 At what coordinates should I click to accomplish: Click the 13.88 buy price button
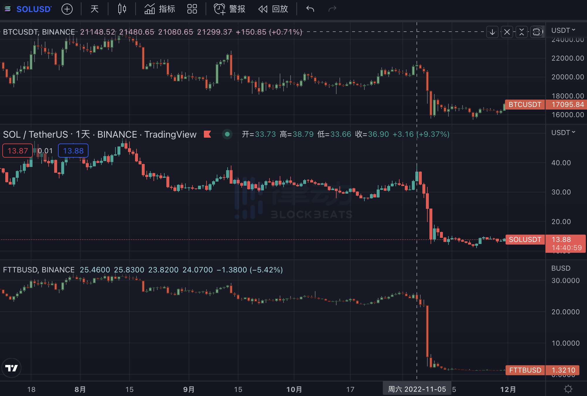pos(73,151)
